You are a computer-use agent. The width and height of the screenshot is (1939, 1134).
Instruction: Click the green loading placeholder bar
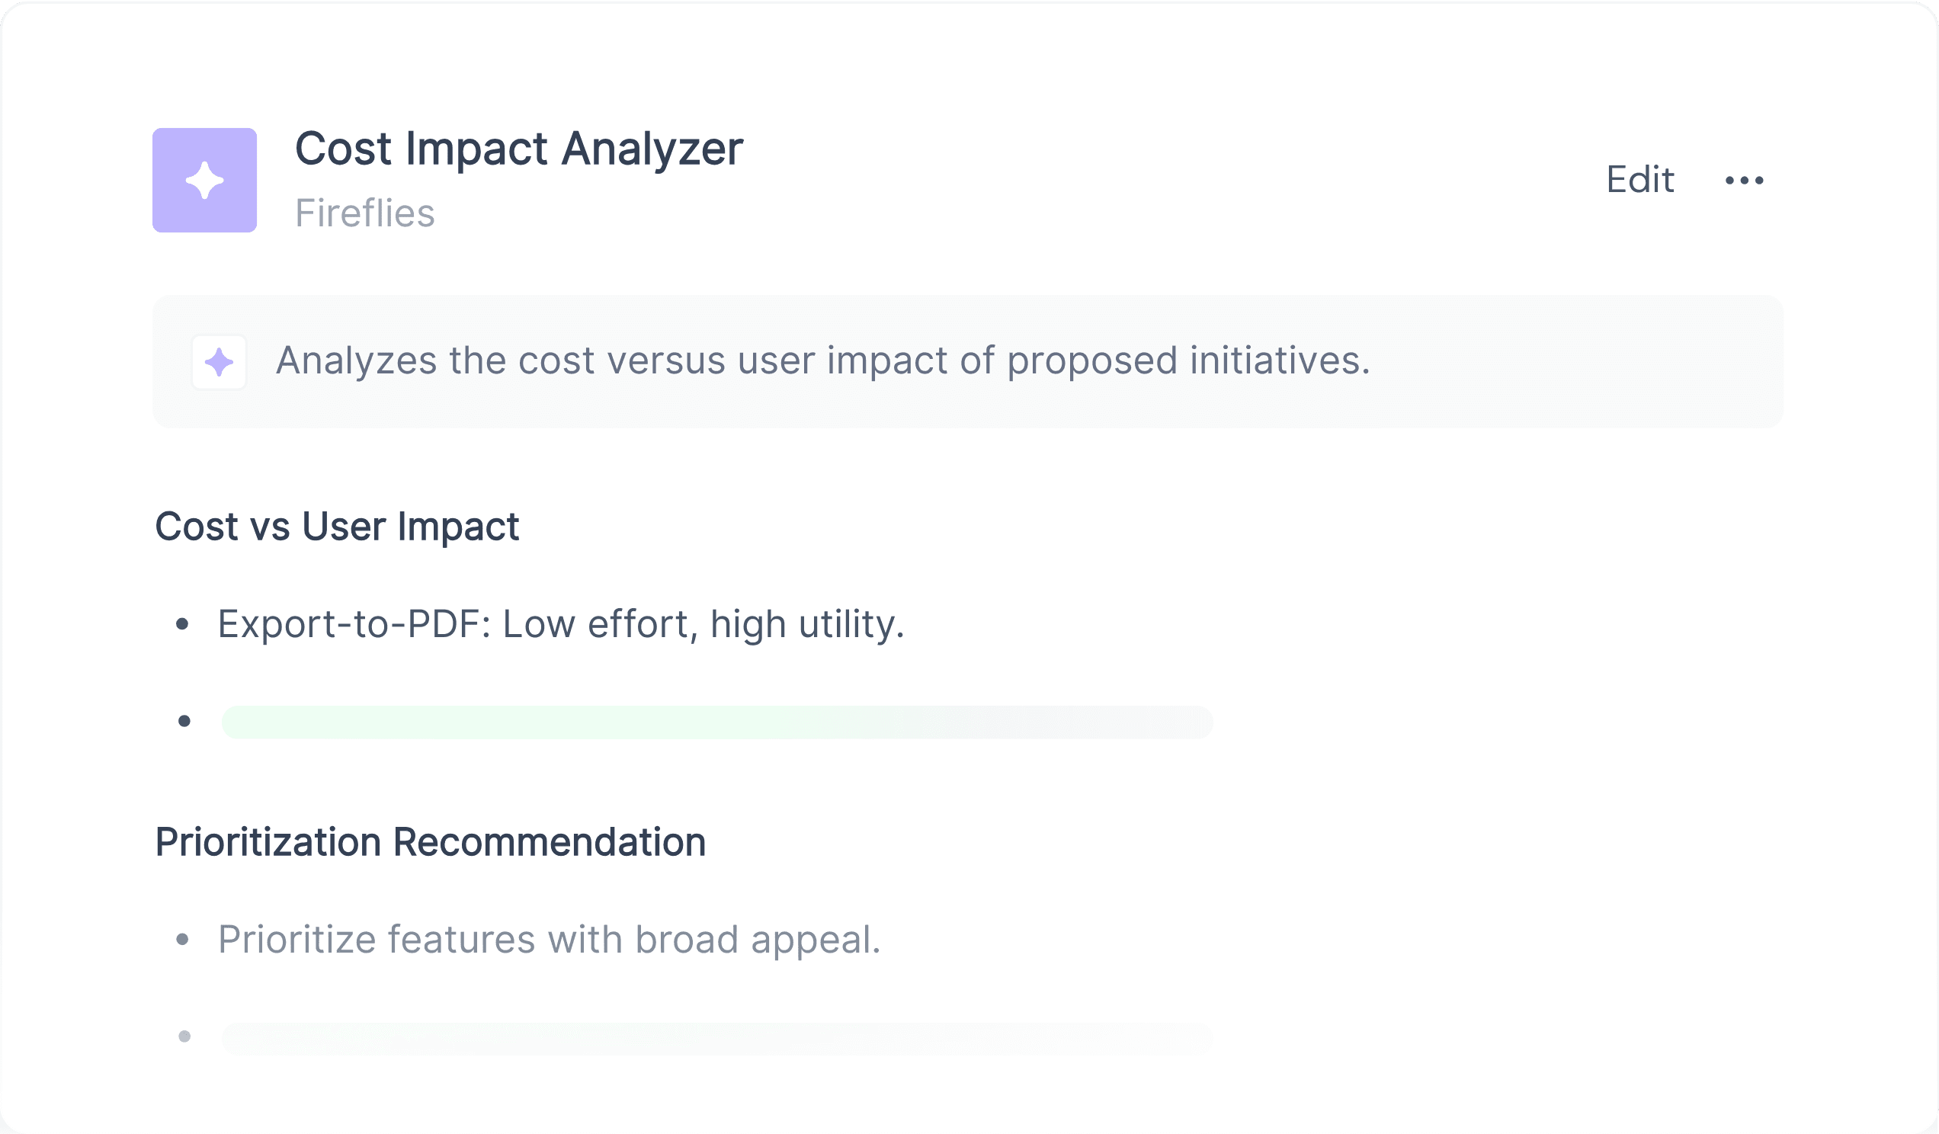(x=717, y=722)
